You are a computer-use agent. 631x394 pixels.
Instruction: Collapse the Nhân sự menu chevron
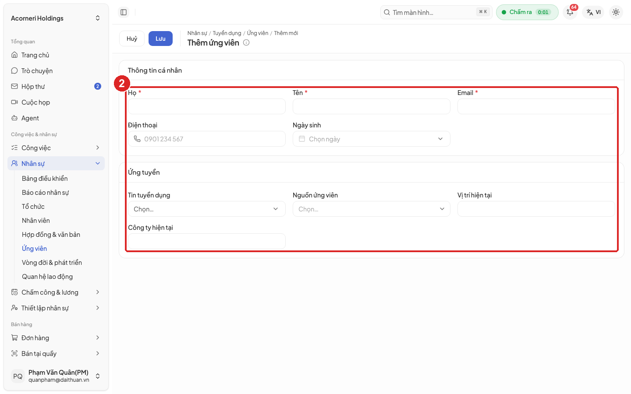(98, 163)
